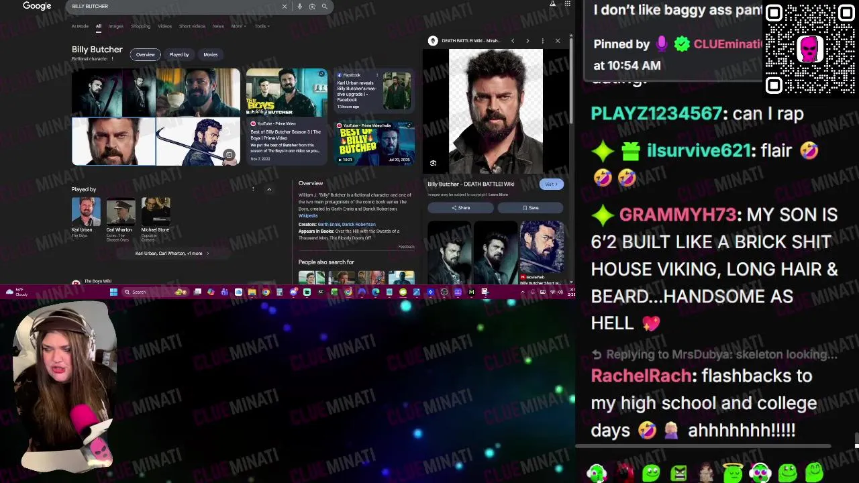859x483 pixels.
Task: Go to previous image in preview panel
Action: click(513, 41)
